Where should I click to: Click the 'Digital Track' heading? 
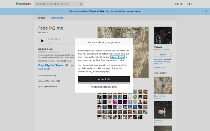[x=45, y=49]
